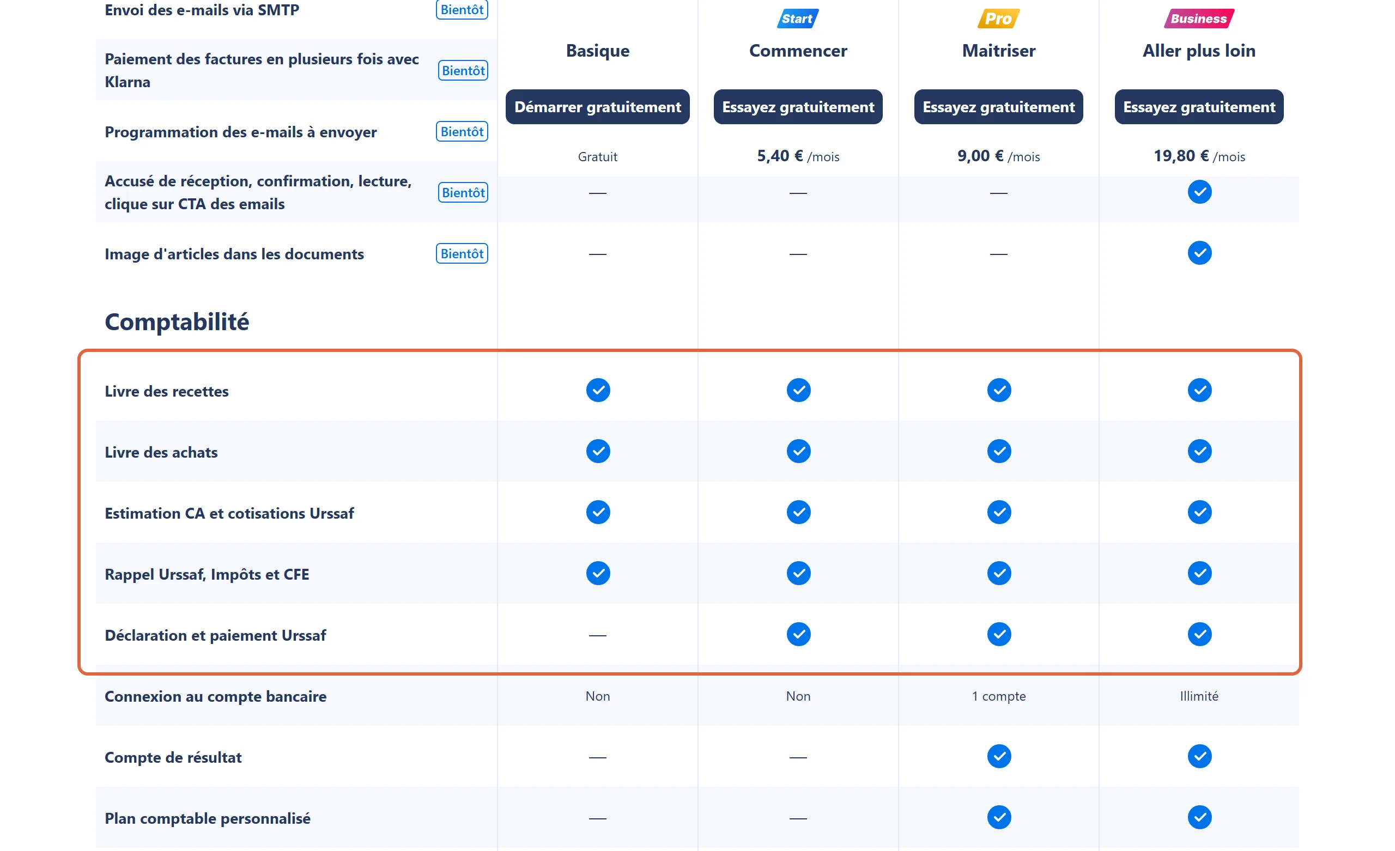Click the Connexion au compte bancaire label
The height and width of the screenshot is (851, 1395).
pyautogui.click(x=215, y=696)
